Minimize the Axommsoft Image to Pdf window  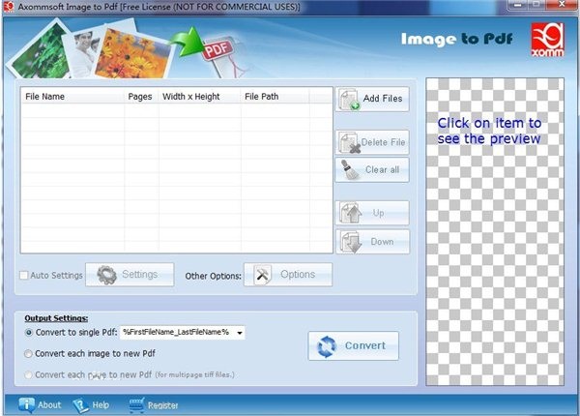tap(518, 5)
